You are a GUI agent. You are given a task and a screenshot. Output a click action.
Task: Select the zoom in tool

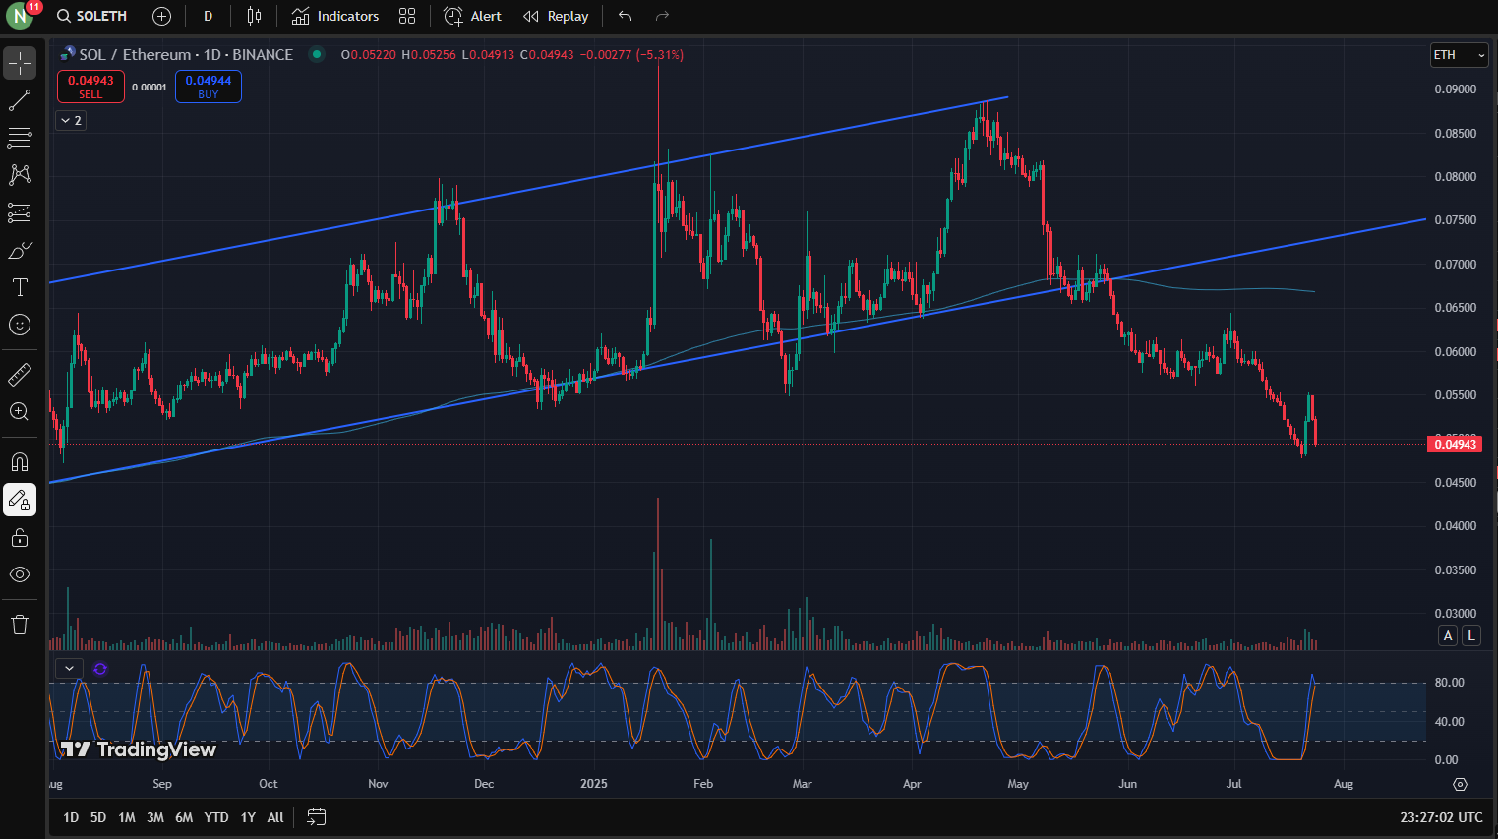point(20,411)
